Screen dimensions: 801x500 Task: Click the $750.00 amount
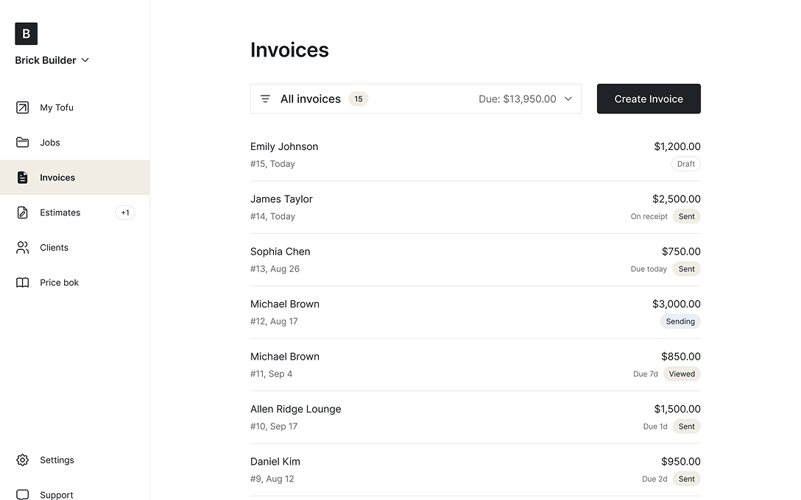(x=681, y=251)
